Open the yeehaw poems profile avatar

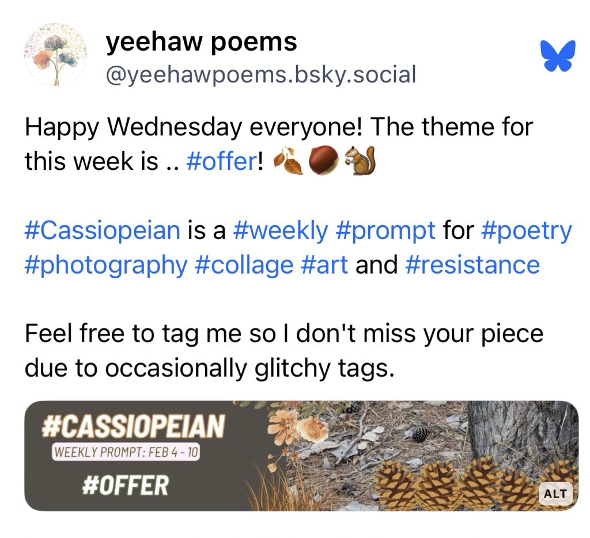click(x=55, y=56)
